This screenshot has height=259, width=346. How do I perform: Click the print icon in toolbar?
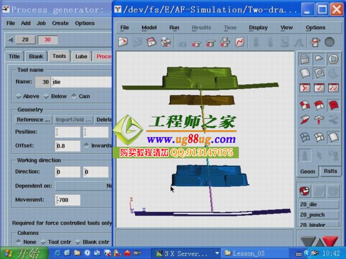point(166,42)
